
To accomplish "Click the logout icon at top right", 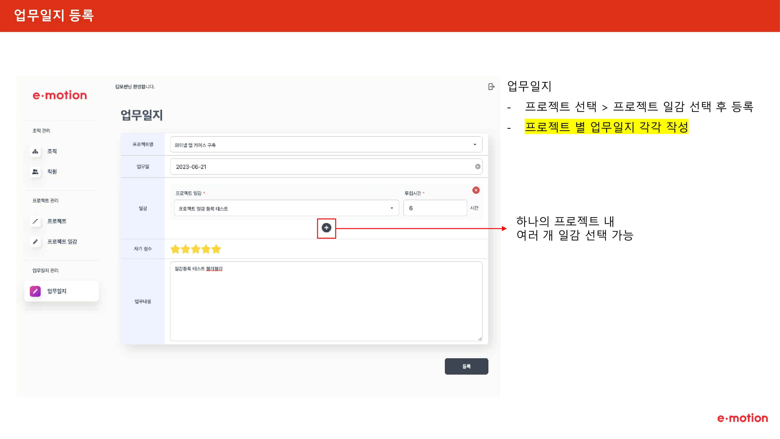I will pos(491,87).
